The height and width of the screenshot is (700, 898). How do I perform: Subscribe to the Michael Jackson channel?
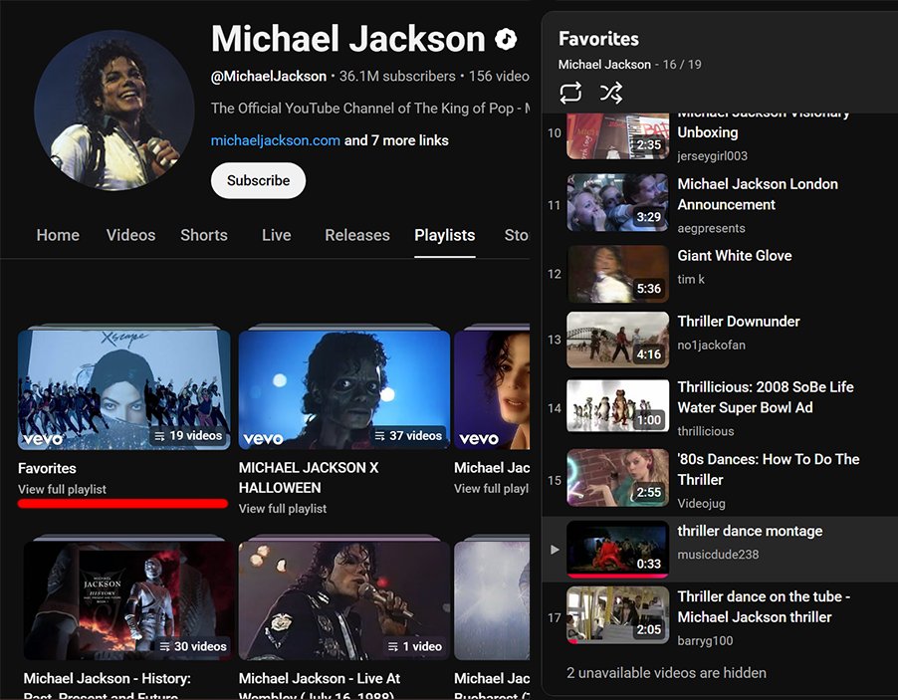tap(258, 180)
